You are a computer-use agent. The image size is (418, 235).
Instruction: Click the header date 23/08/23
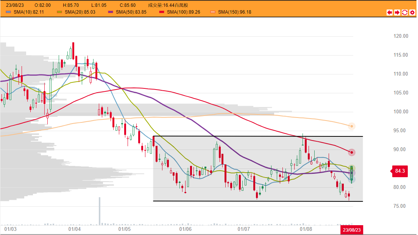[x=15, y=5]
